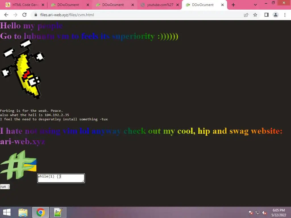291x218 pixels.
Task: Click the text 'Forking is for the weak. Peace.'
Action: [31, 111]
